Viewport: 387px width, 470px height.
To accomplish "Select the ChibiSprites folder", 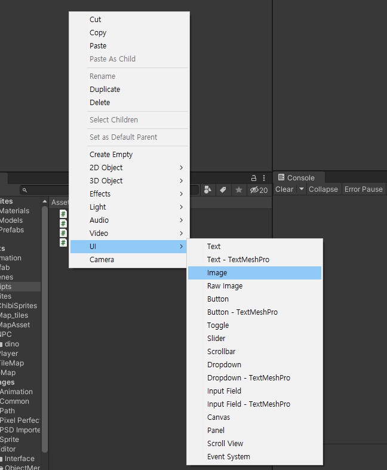I will pyautogui.click(x=19, y=306).
